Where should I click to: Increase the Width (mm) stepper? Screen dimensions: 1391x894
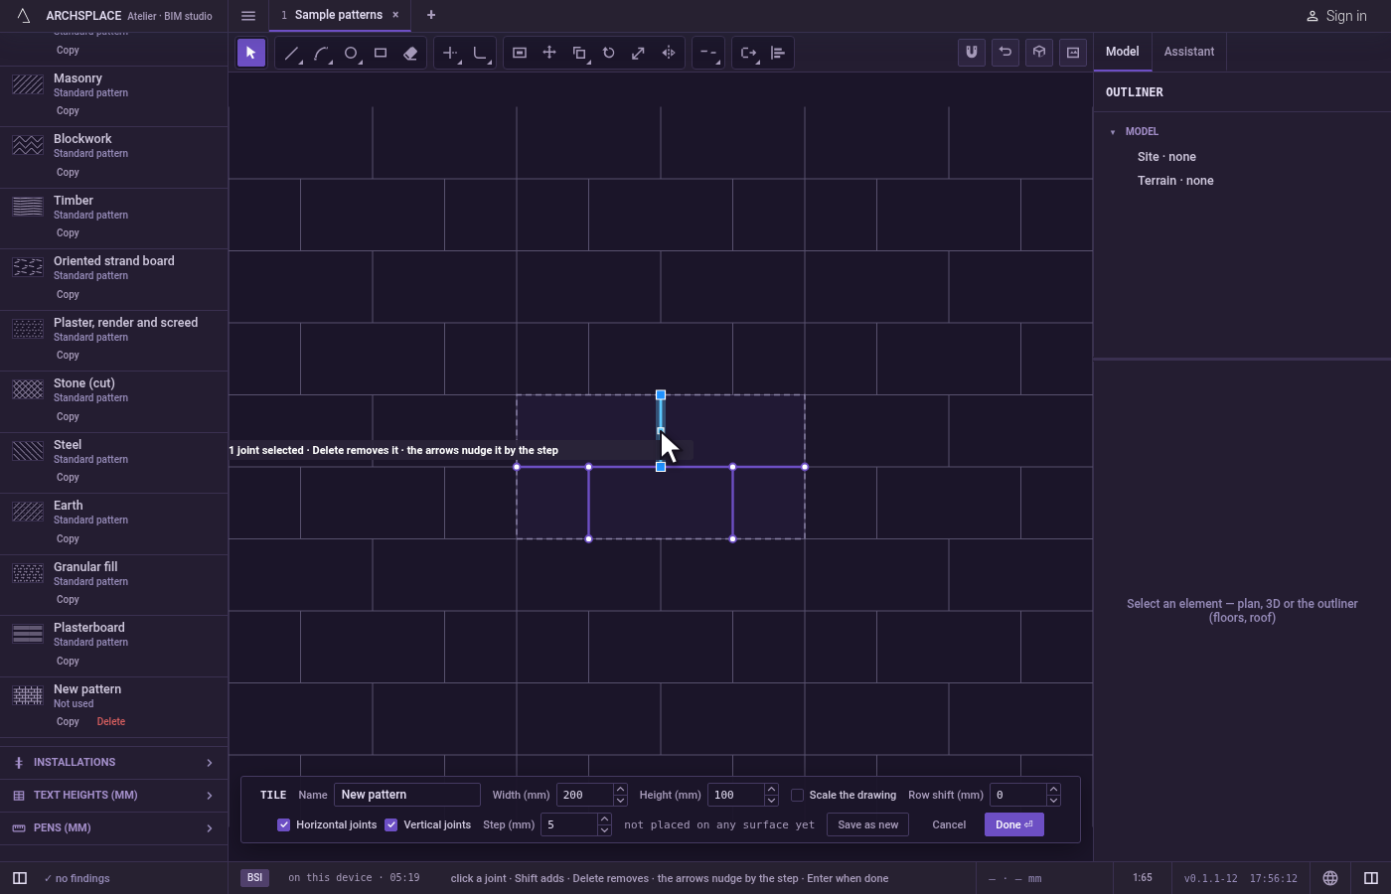point(621,790)
